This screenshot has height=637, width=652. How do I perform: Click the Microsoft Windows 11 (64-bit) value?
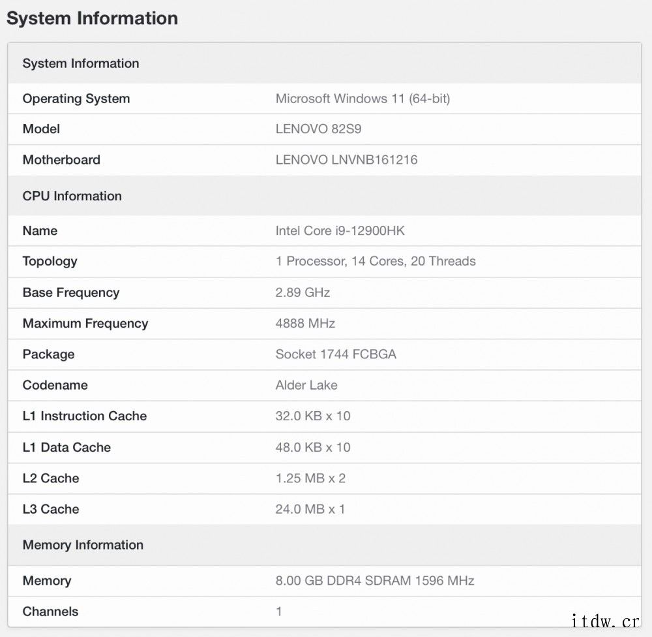[363, 99]
